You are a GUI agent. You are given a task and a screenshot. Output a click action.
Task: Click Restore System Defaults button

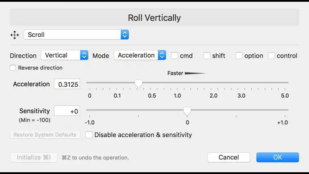(45, 135)
